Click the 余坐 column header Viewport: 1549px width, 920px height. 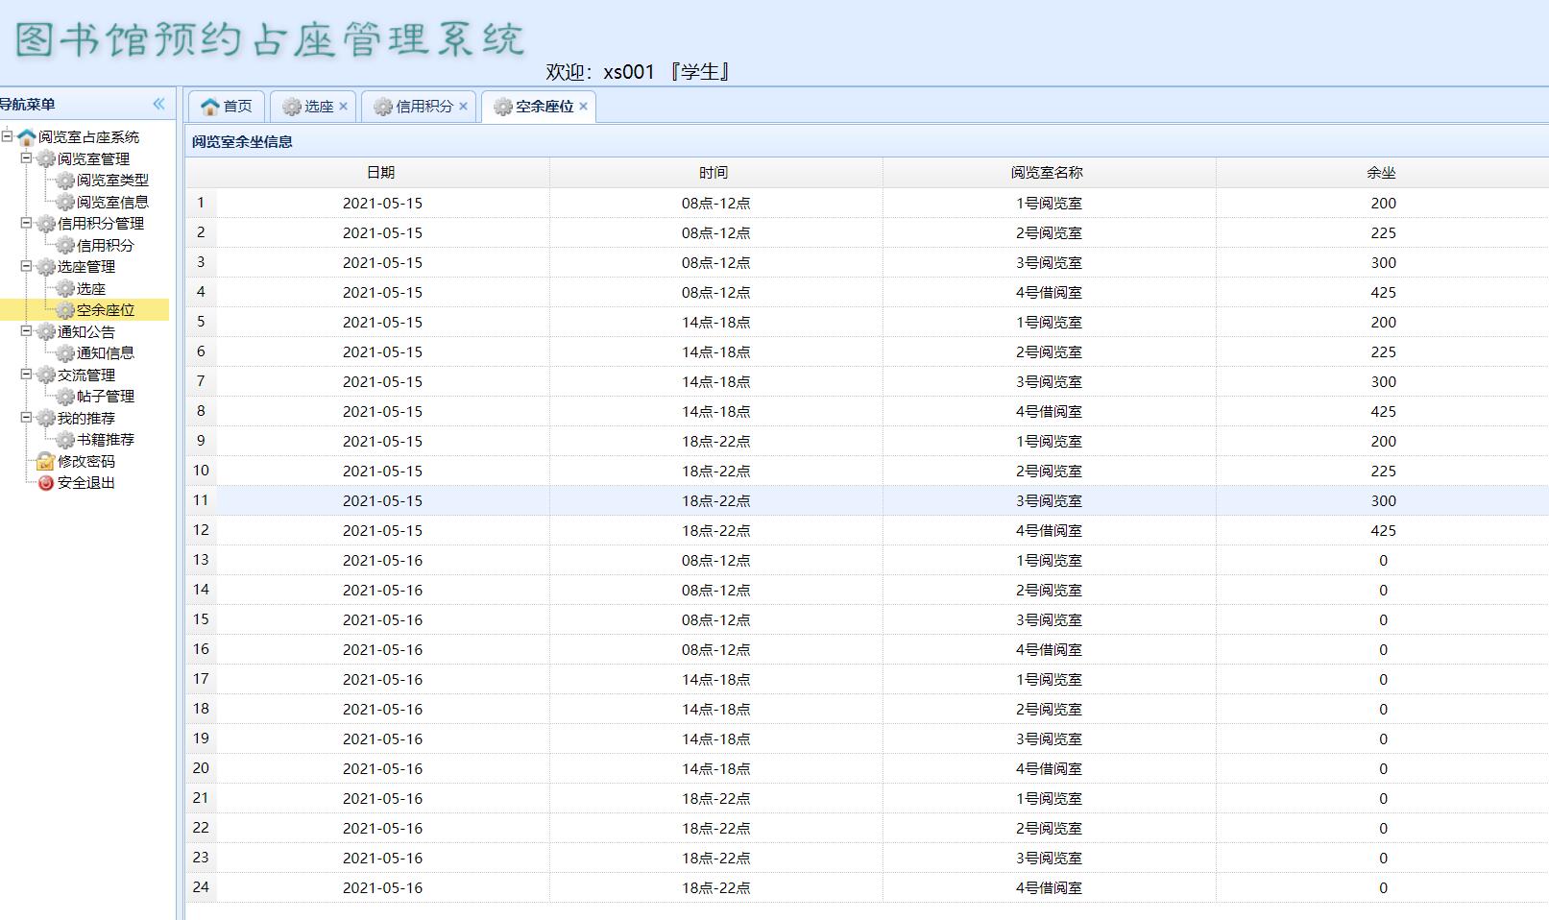pos(1381,173)
